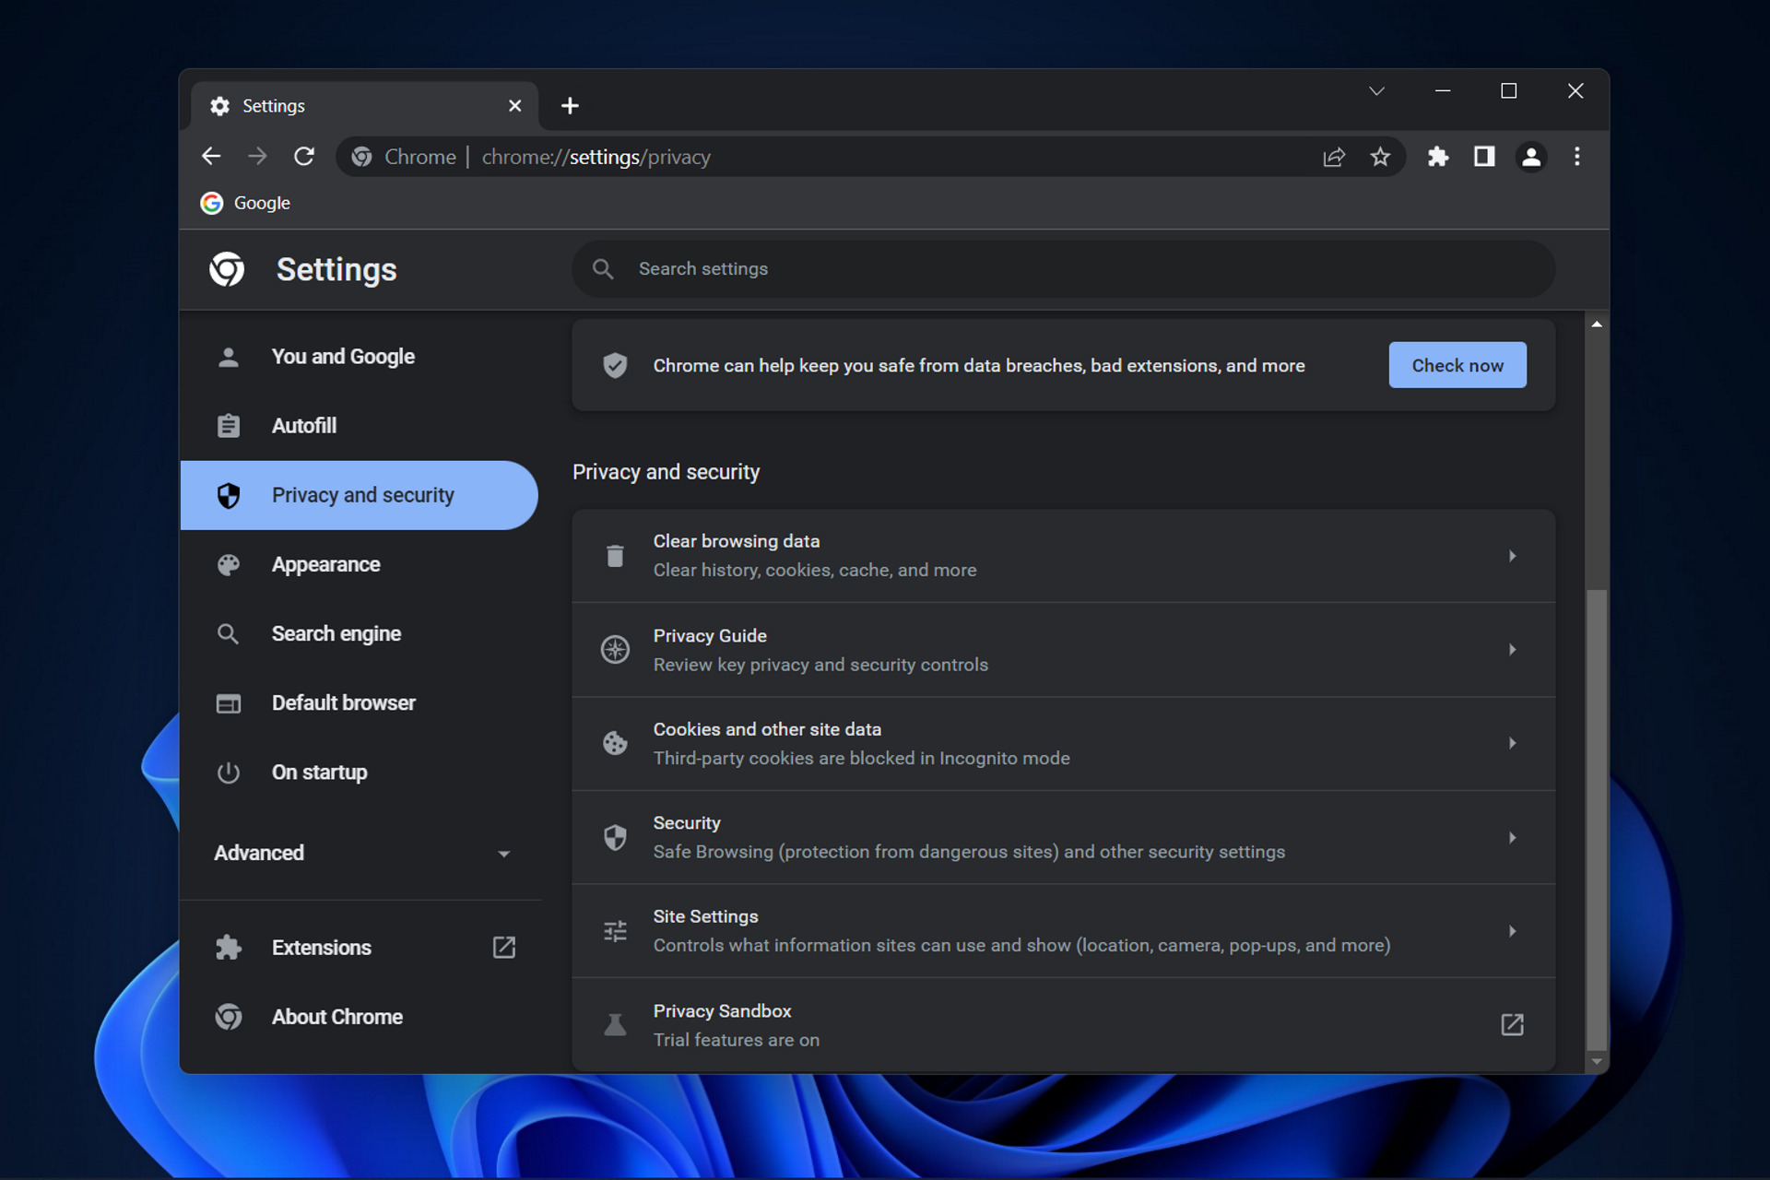Viewport: 1770px width, 1180px height.
Task: Reload the page with the refresh icon
Action: coord(304,157)
